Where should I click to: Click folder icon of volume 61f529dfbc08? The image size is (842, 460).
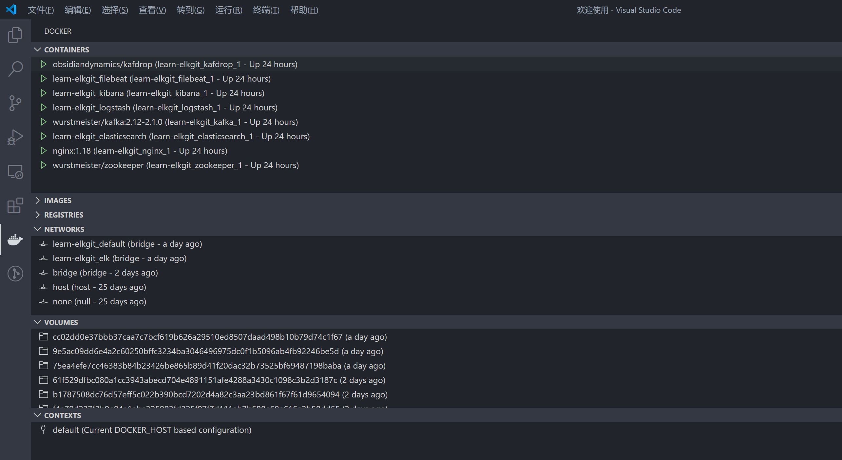(43, 380)
